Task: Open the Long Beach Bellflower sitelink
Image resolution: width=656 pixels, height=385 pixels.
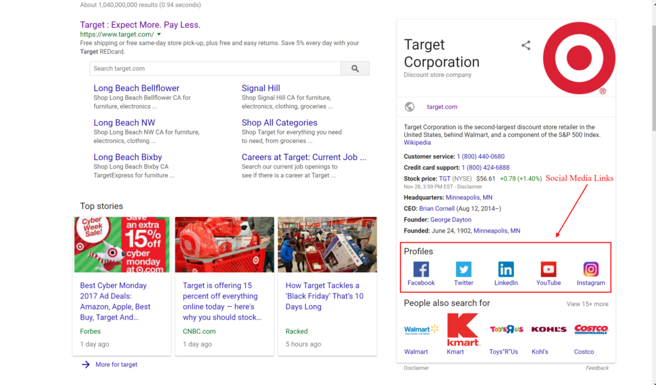Action: point(136,88)
